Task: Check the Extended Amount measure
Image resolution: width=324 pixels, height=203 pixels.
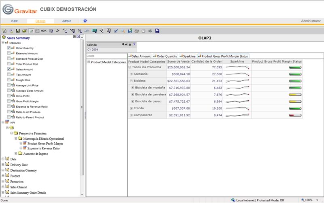Action: coord(9,53)
